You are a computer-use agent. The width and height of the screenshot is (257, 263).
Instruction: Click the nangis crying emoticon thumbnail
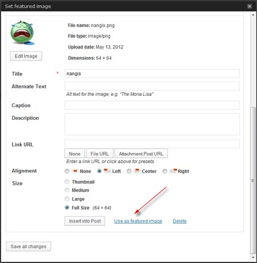point(22,33)
